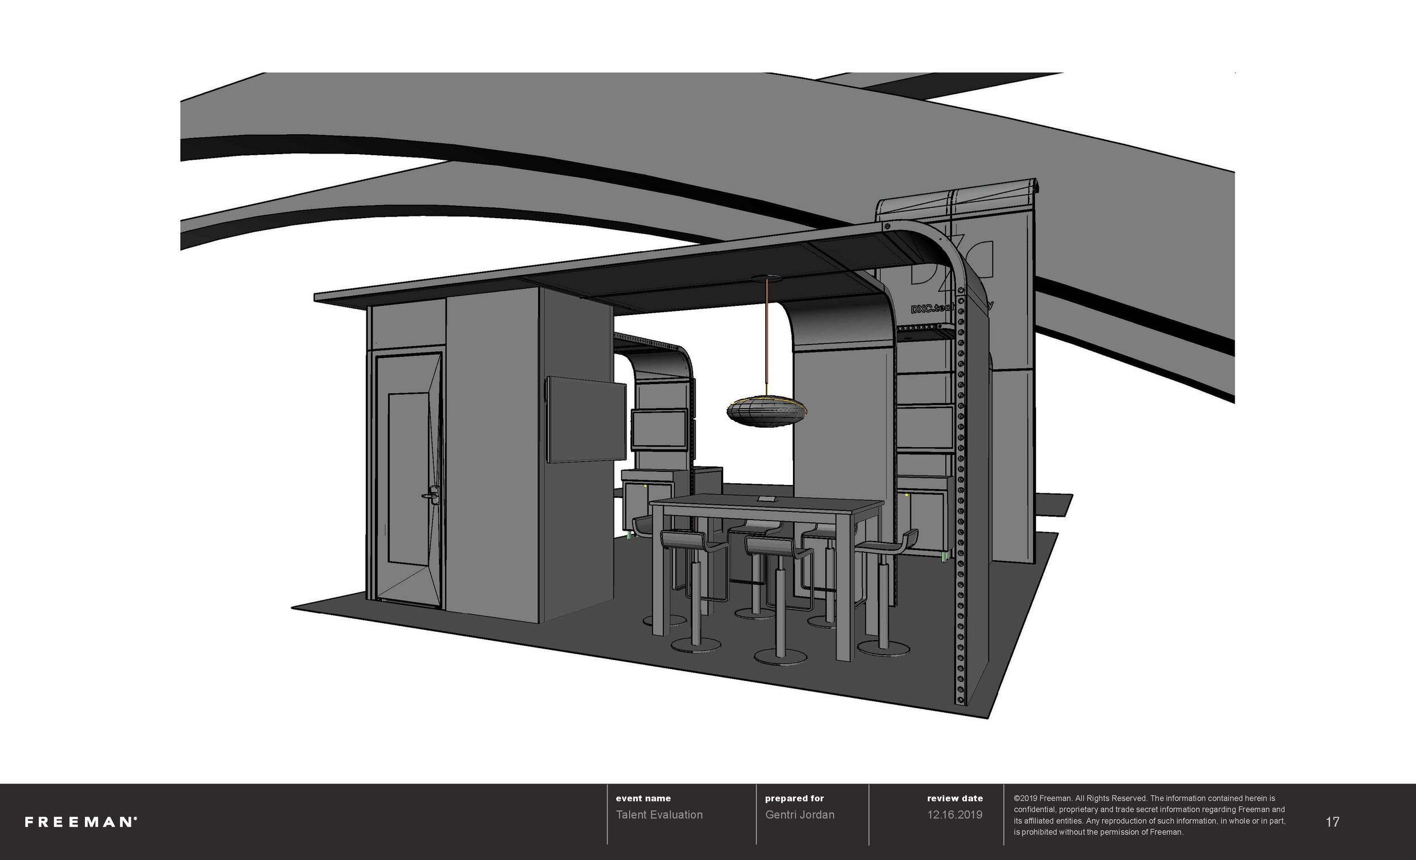
Task: Click the "Talent Evaluation" event value
Action: (x=659, y=815)
